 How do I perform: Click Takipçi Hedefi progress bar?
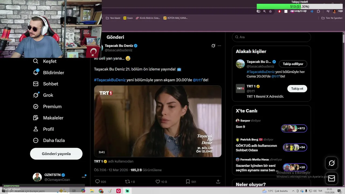(300, 6)
